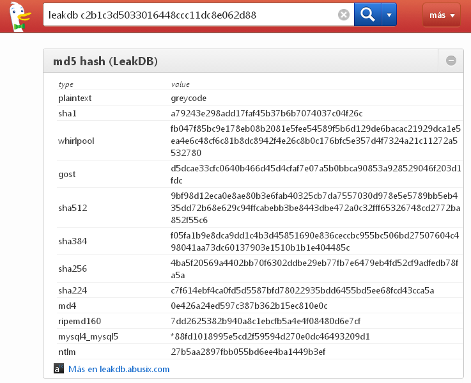Select the whirlpool hash starting fb047f85
The image size is (471, 383).
[316, 141]
